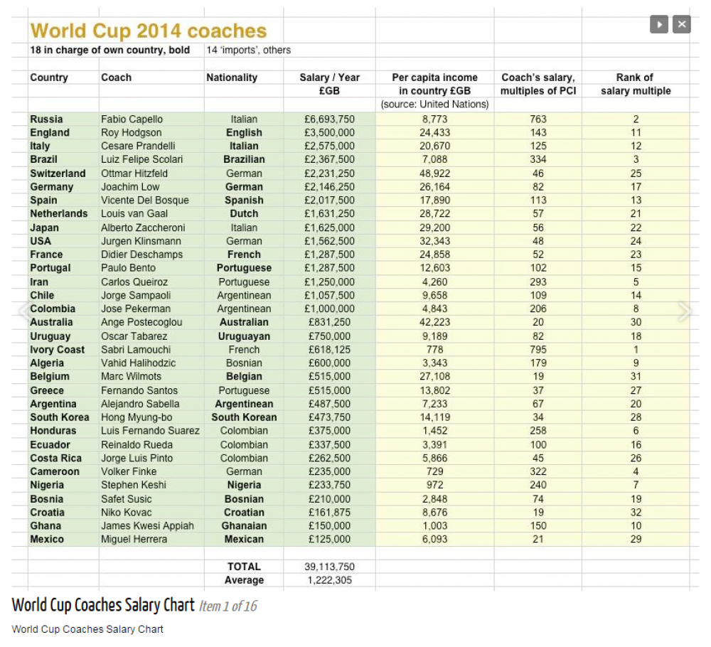The width and height of the screenshot is (711, 647).
Task: Start the slideshow with the play button
Action: pos(658,24)
